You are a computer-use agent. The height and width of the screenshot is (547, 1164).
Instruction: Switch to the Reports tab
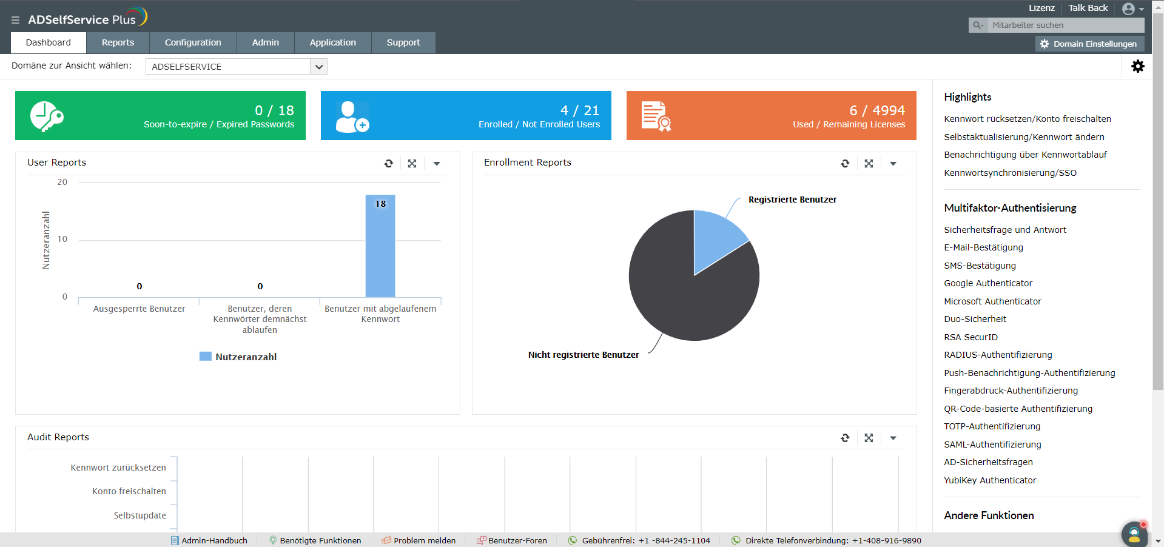coord(118,42)
